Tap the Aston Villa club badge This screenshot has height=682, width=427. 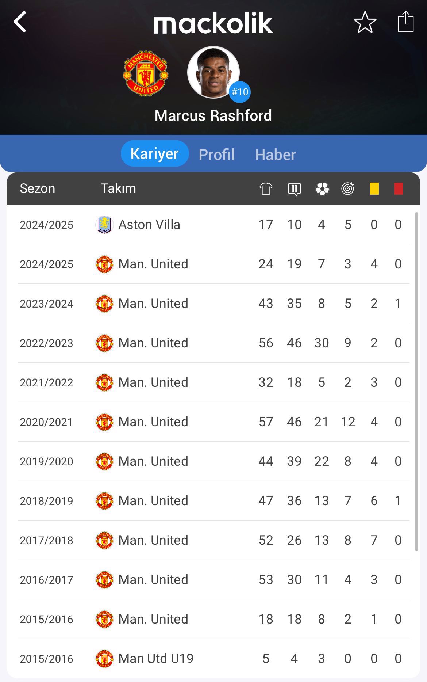coord(104,225)
